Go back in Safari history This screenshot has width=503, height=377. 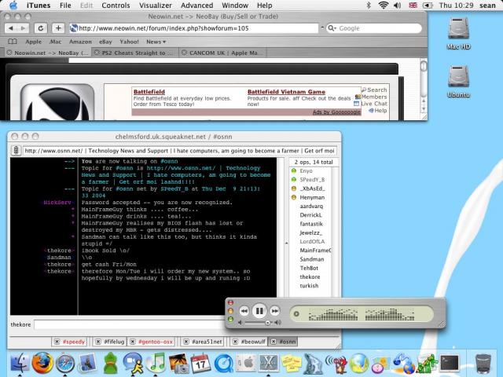pos(11,28)
